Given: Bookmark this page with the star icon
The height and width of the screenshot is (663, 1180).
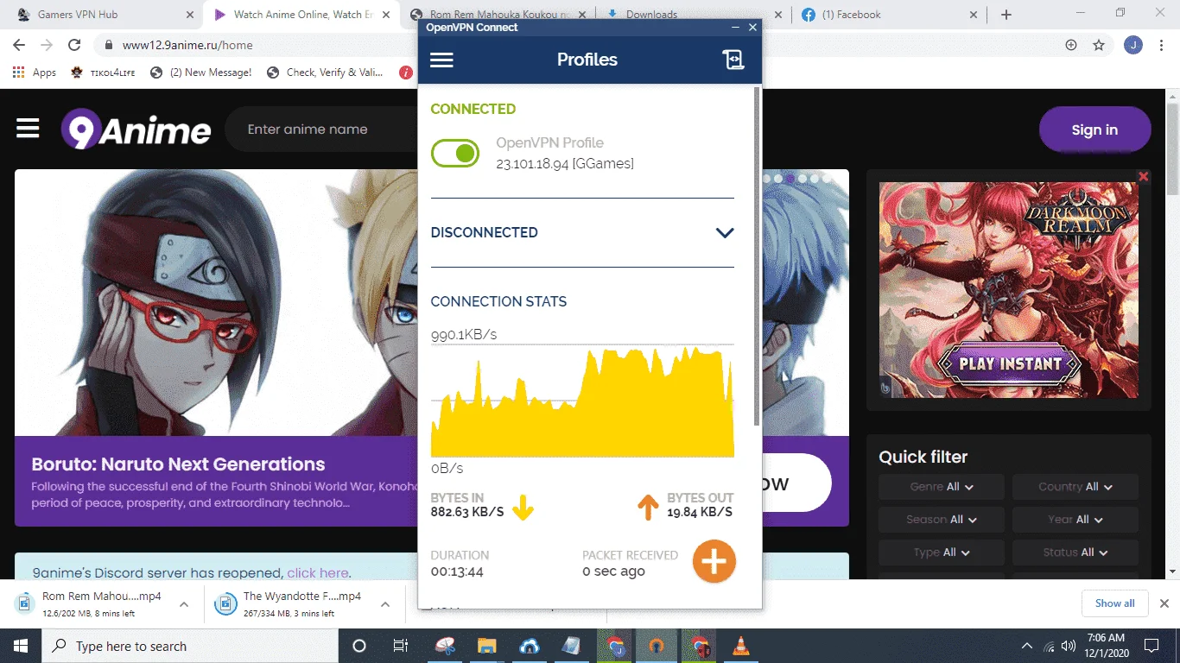Looking at the screenshot, I should coord(1099,45).
